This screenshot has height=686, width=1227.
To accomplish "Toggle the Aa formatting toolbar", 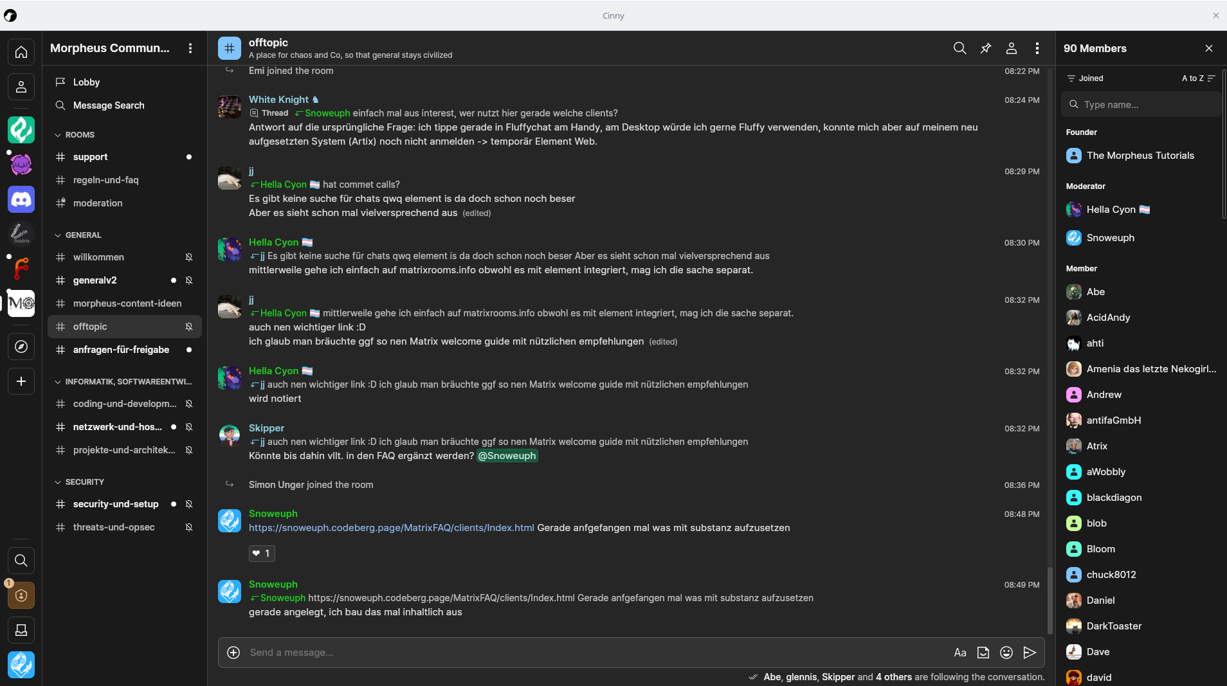I will coord(960,653).
